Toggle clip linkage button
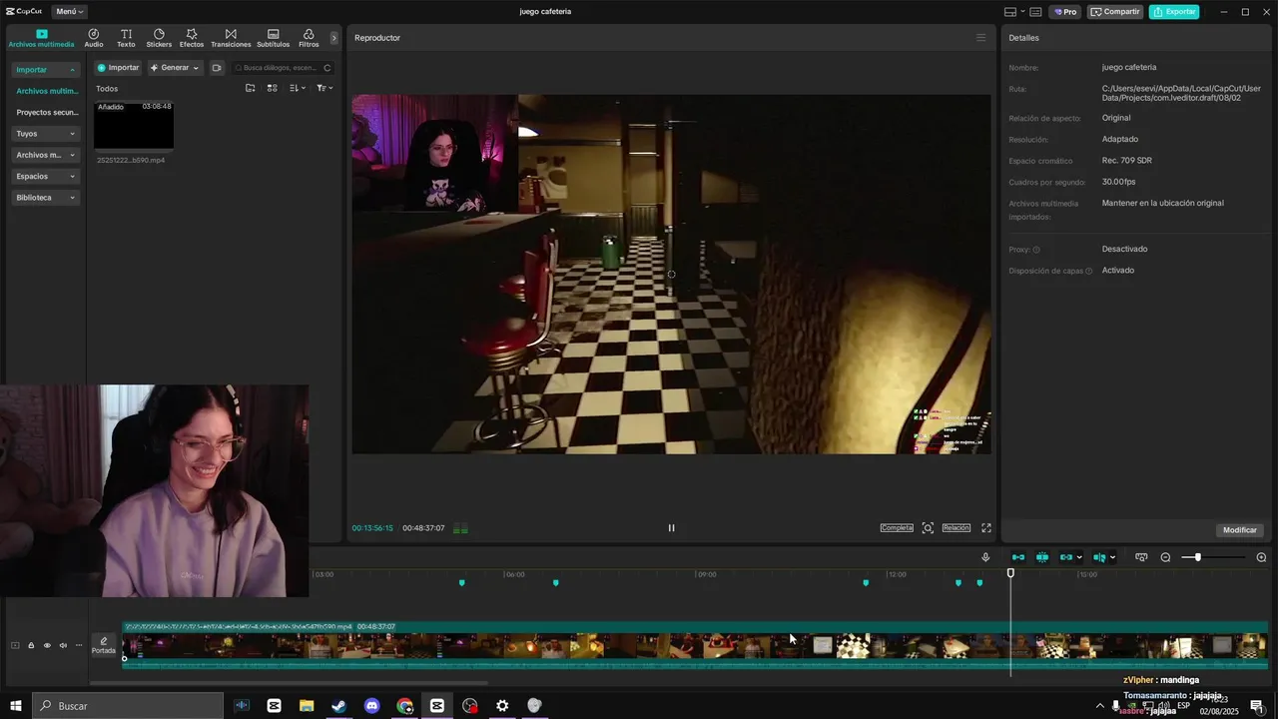 1065,557
